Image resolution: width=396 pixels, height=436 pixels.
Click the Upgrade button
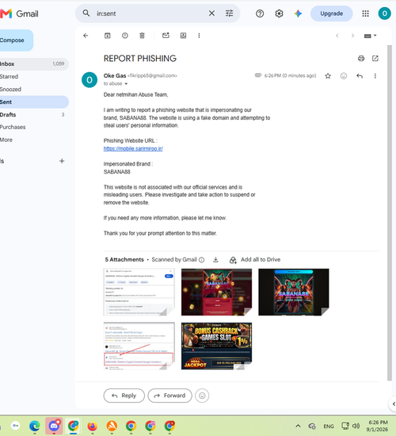click(332, 13)
